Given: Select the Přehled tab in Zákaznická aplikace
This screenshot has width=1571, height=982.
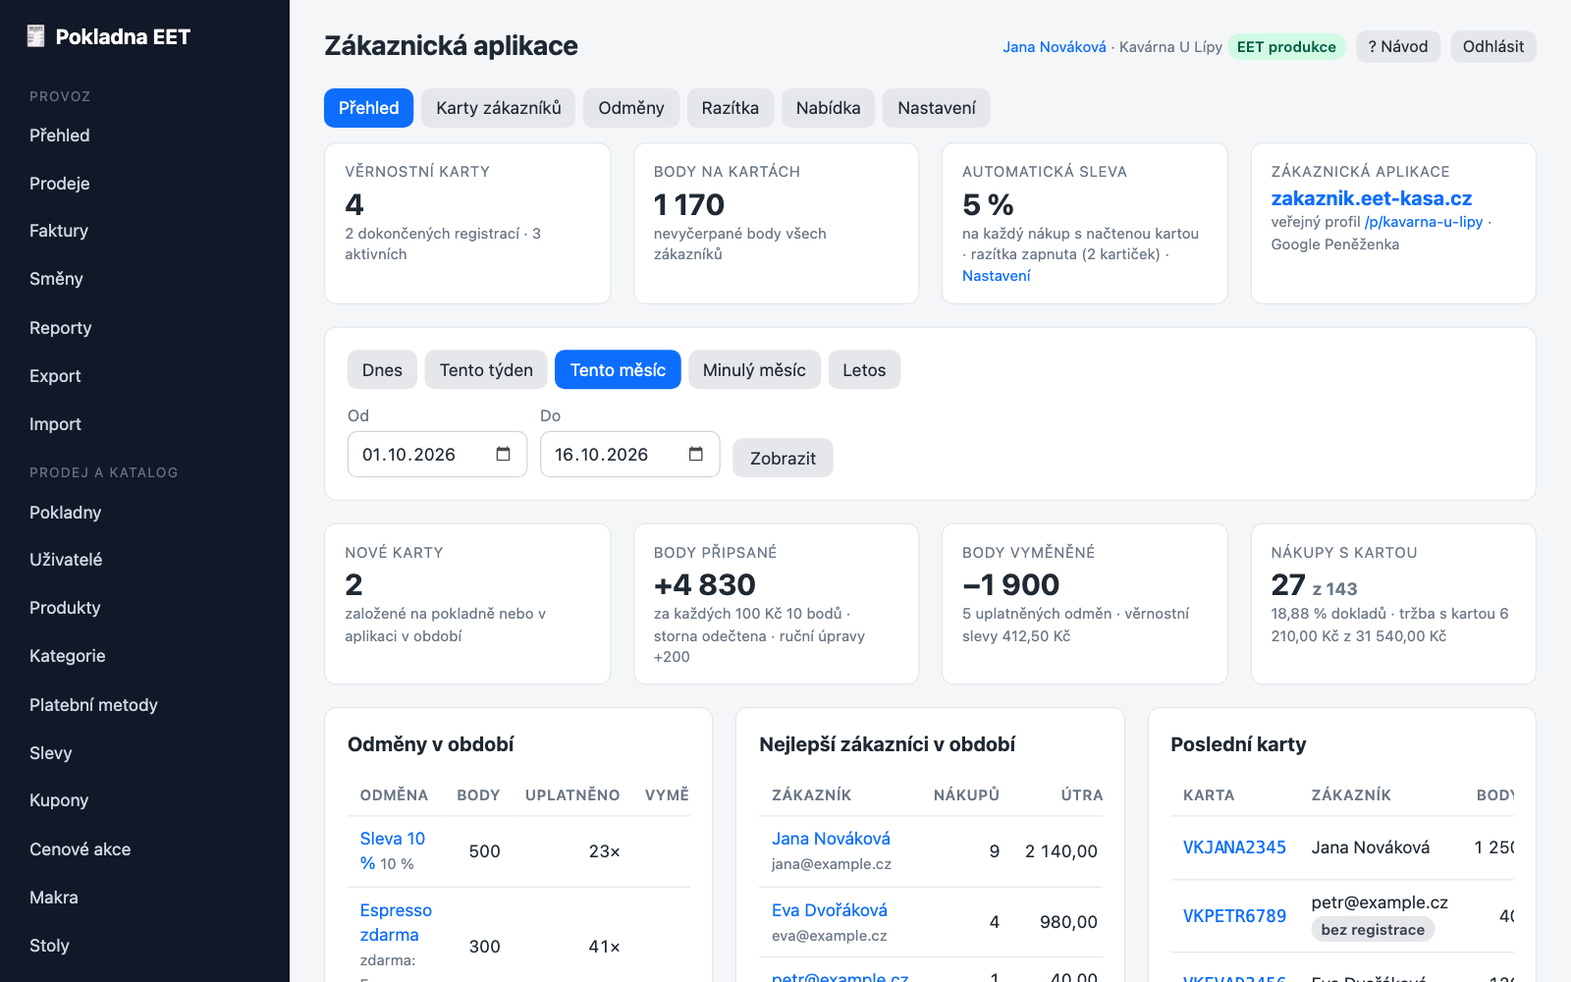Looking at the screenshot, I should [369, 108].
